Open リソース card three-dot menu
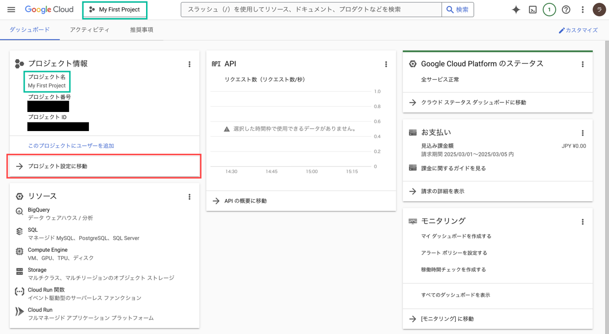The width and height of the screenshot is (609, 334). [189, 196]
